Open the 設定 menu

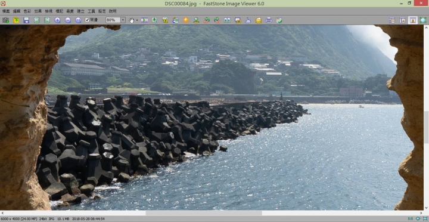point(102,11)
